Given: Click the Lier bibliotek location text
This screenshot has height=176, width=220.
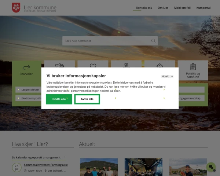Looking at the screenshot, I should point(57,170).
